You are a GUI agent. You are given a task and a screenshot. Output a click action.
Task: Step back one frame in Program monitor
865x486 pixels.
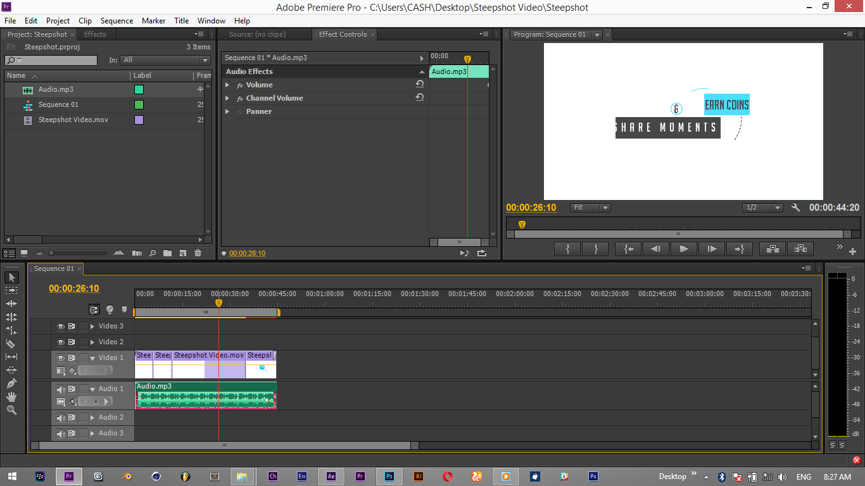pyautogui.click(x=656, y=249)
